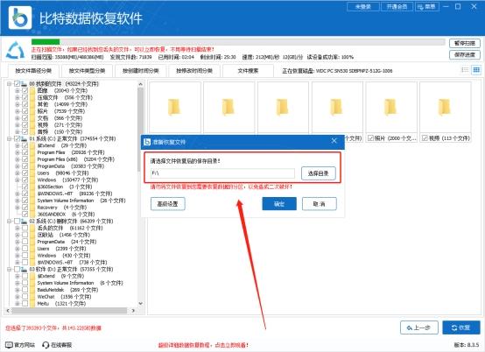Collapse the 03 软件 (D:) 正常文件 node
485x352 pixels.
(x=10, y=270)
